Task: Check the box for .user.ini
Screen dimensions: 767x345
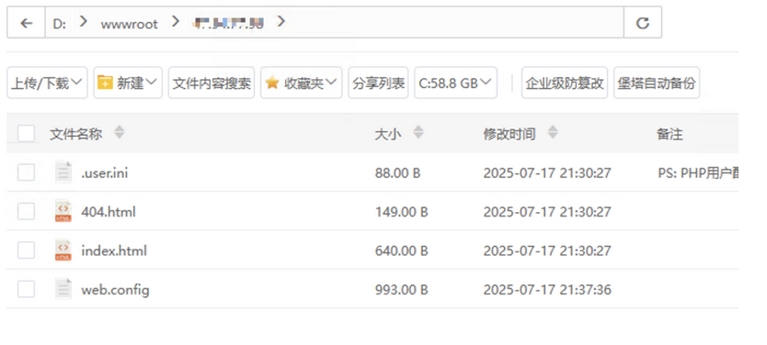Action: pyautogui.click(x=26, y=172)
